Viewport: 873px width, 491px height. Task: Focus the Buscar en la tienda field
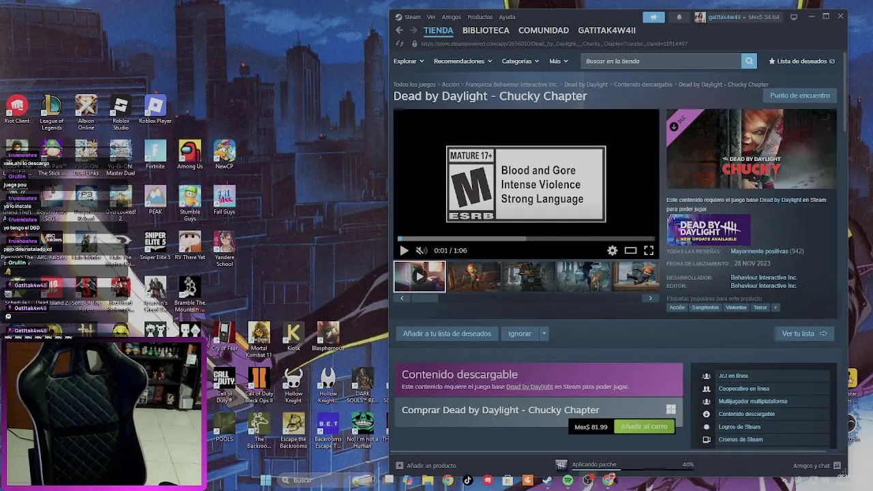pos(661,61)
